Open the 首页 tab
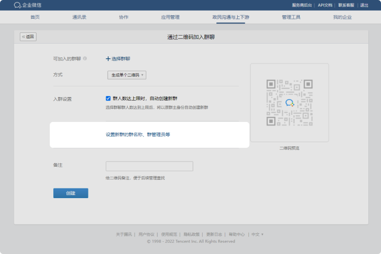 35,17
